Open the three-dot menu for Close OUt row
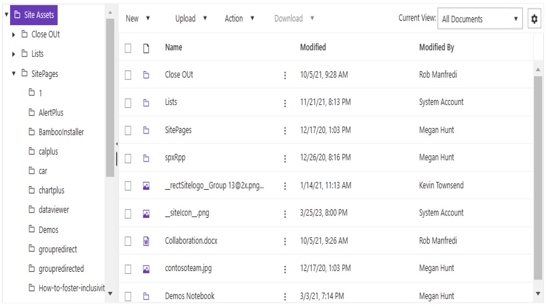The image size is (546, 307). 285,75
